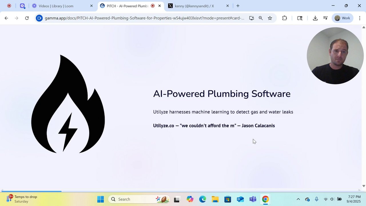366x206 pixels.
Task: Open Outlook from the taskbar
Action: point(240,199)
